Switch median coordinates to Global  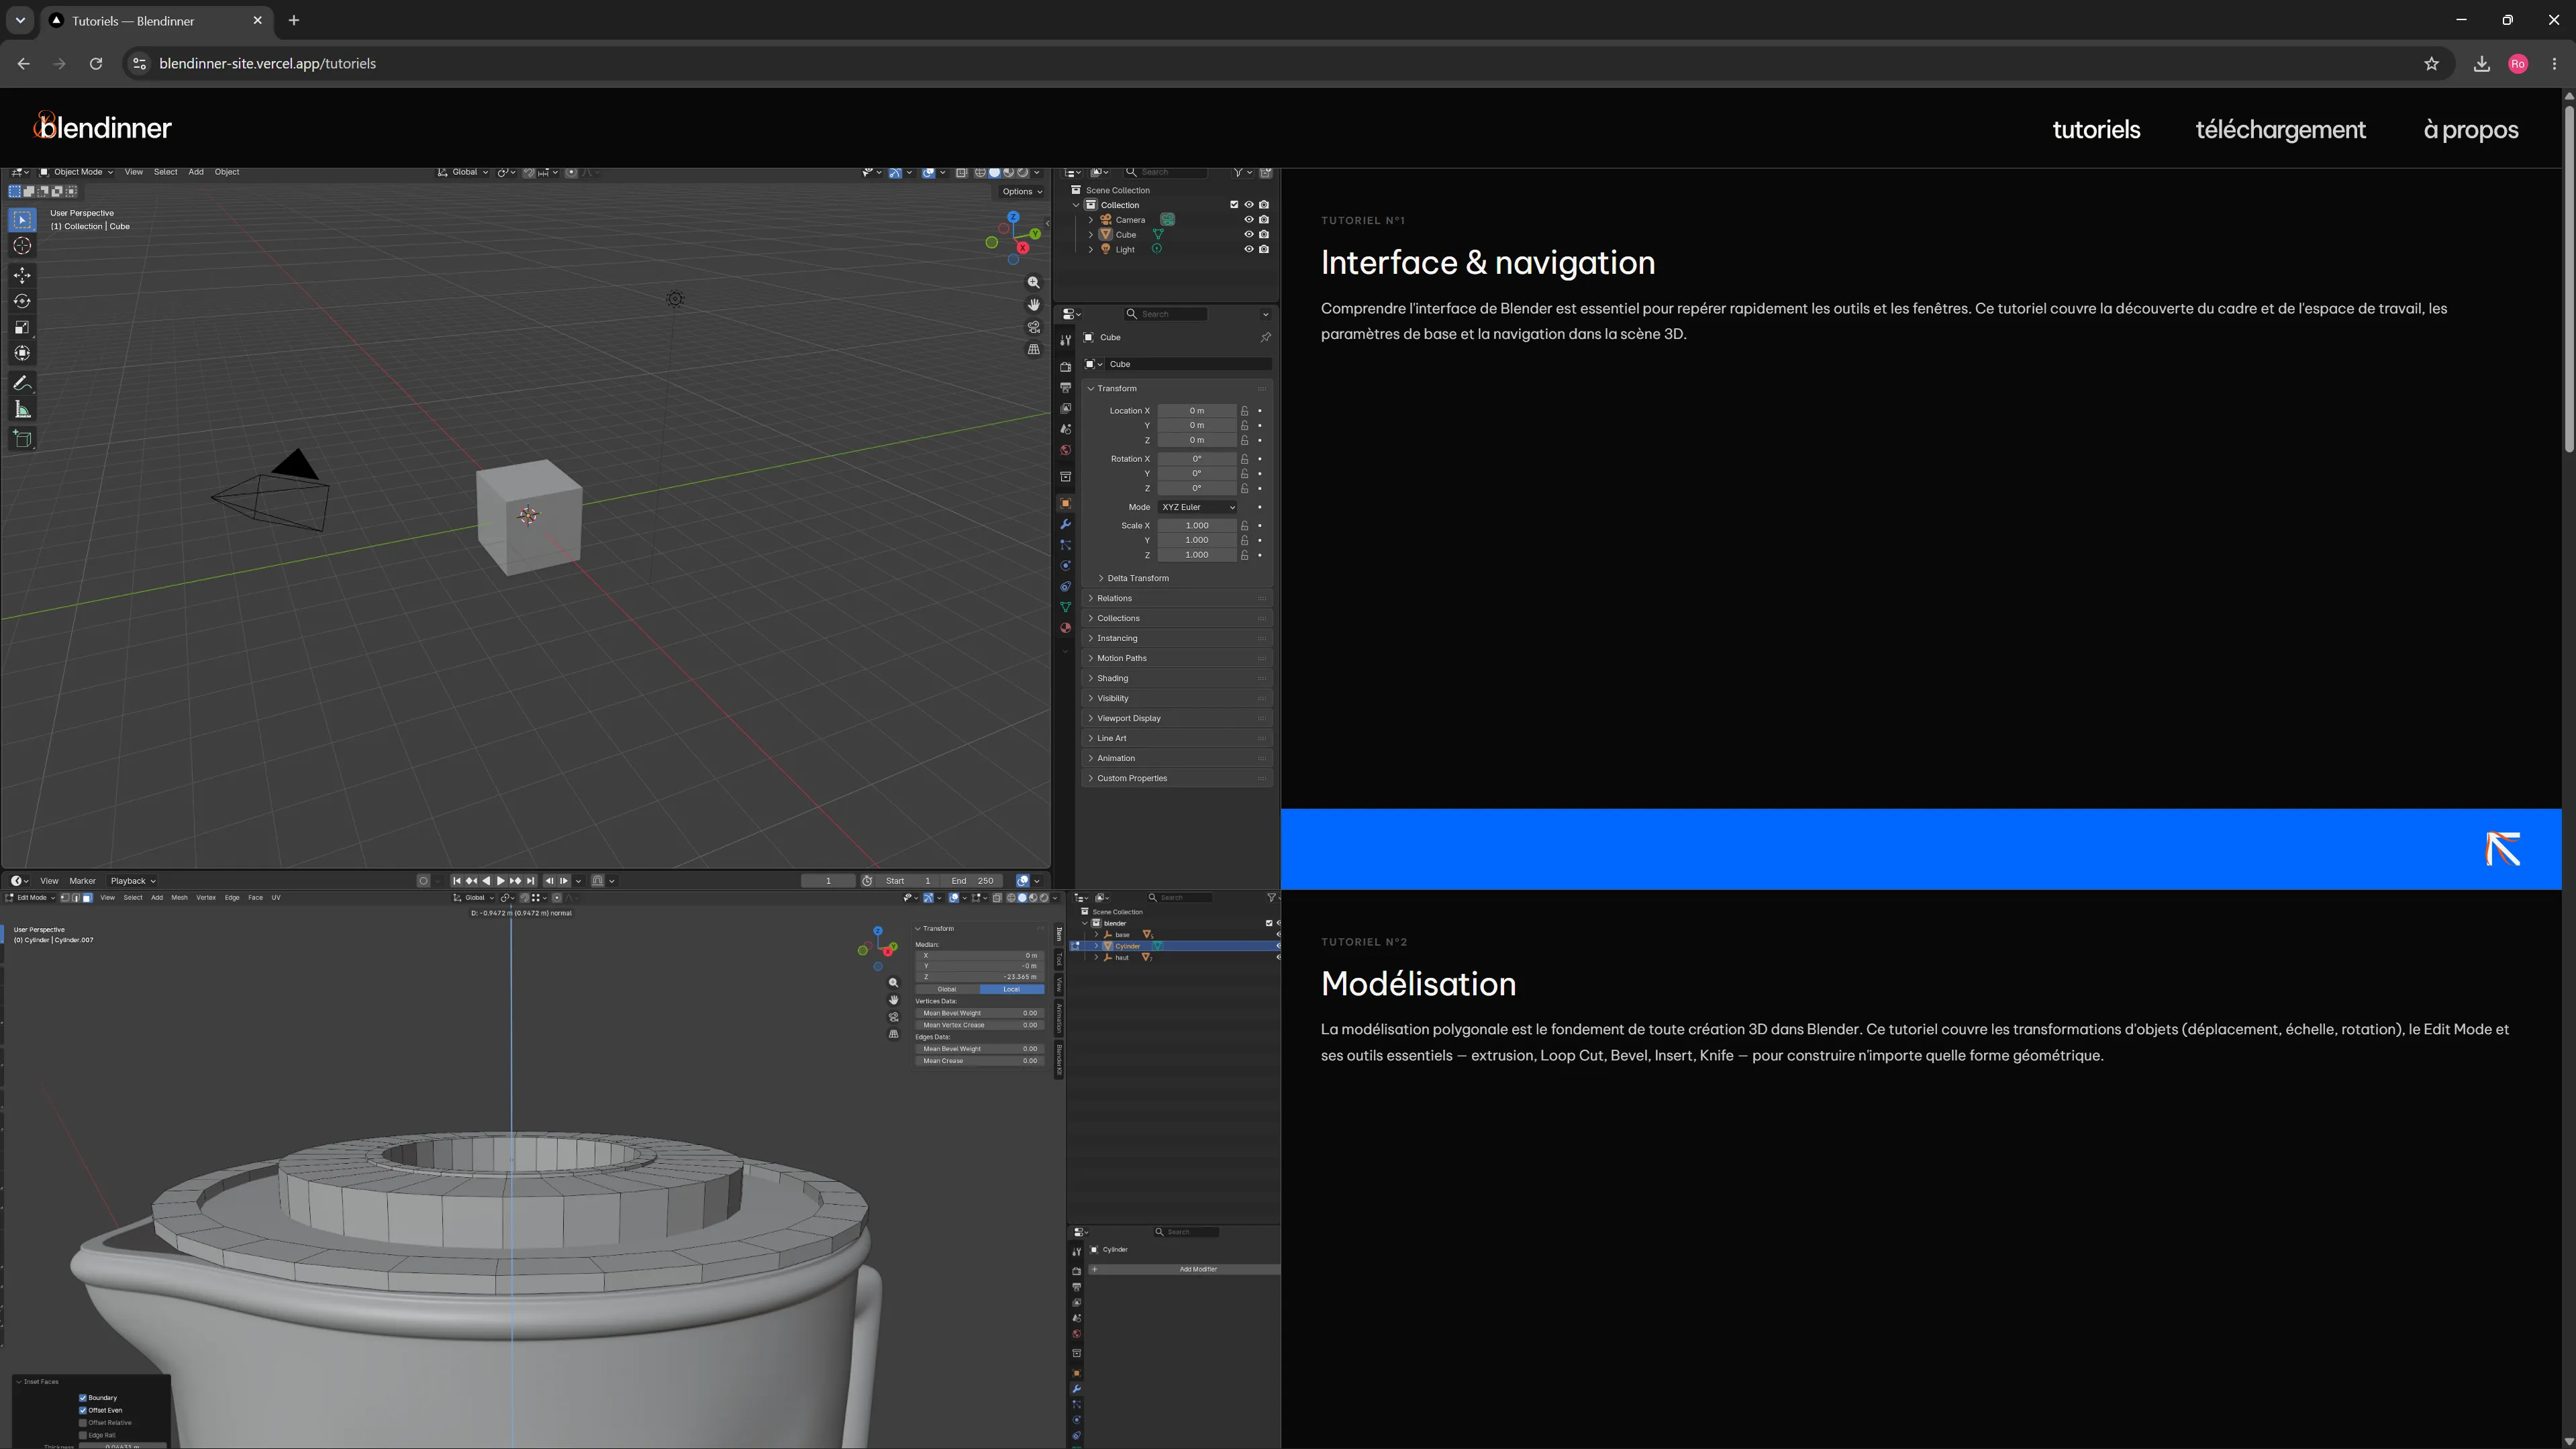pyautogui.click(x=947, y=989)
